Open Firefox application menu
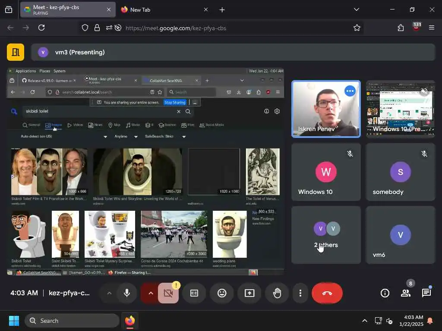 tap(431, 28)
